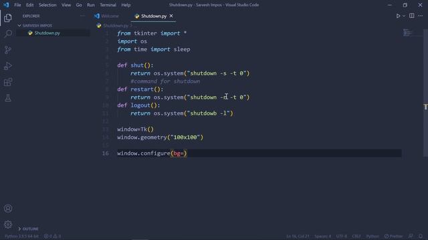This screenshot has height=240, width=428.
Task: Open the Selection menu
Action: click(x=47, y=5)
